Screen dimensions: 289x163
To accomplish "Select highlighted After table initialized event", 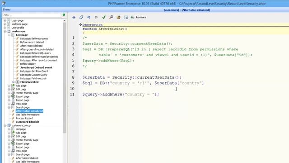I will (x=29, y=111).
